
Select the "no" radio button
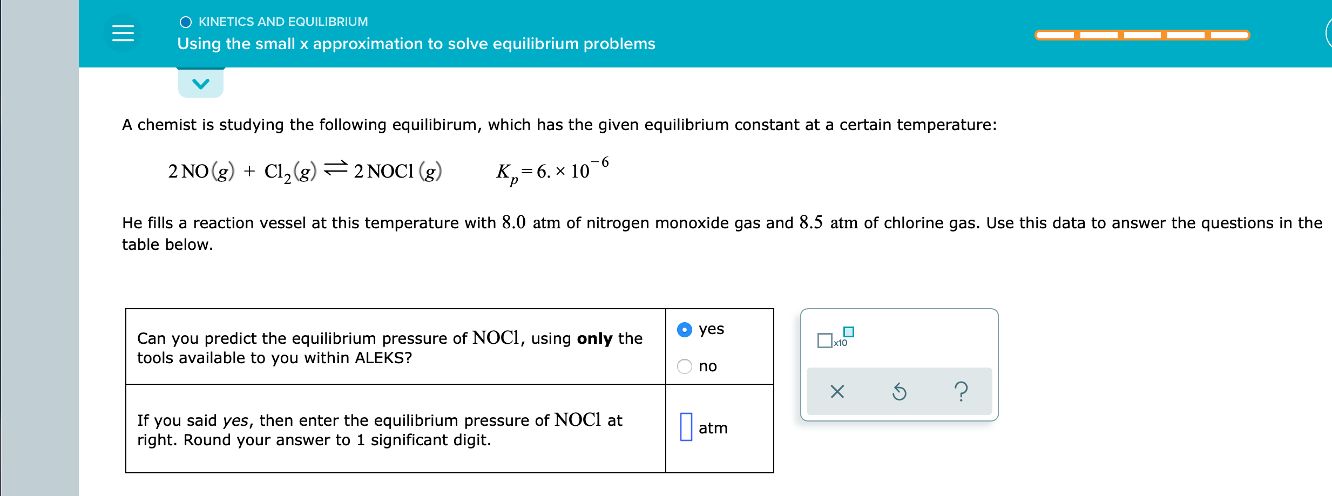(x=685, y=366)
